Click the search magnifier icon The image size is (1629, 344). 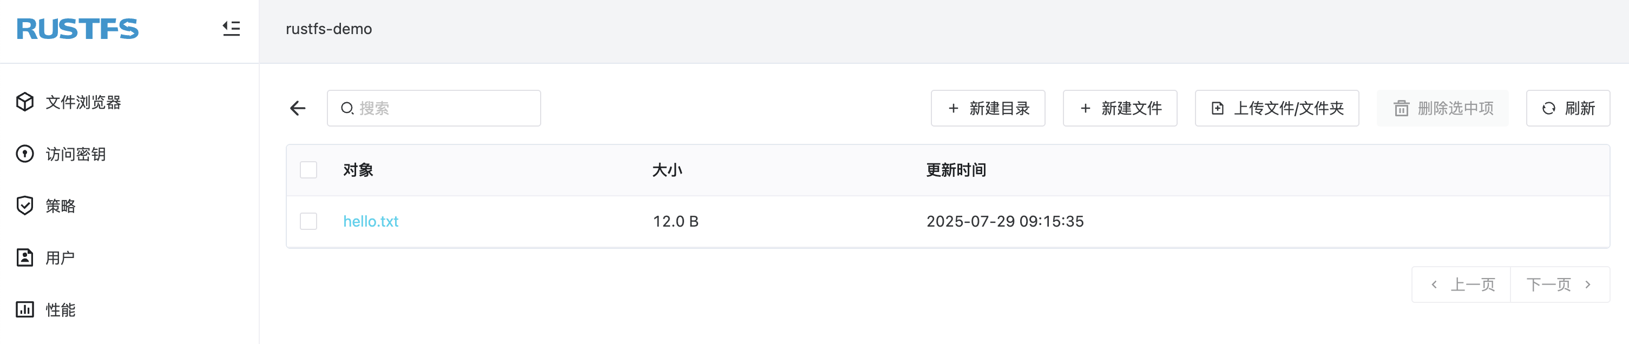(x=347, y=108)
